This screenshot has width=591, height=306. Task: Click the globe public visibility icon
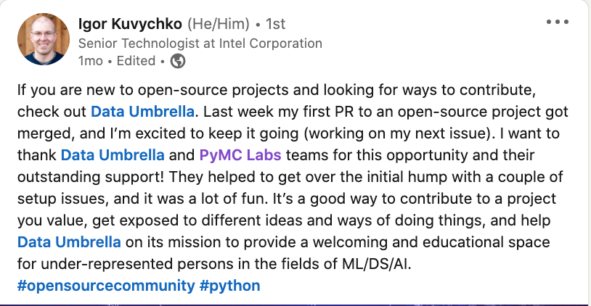tap(178, 61)
